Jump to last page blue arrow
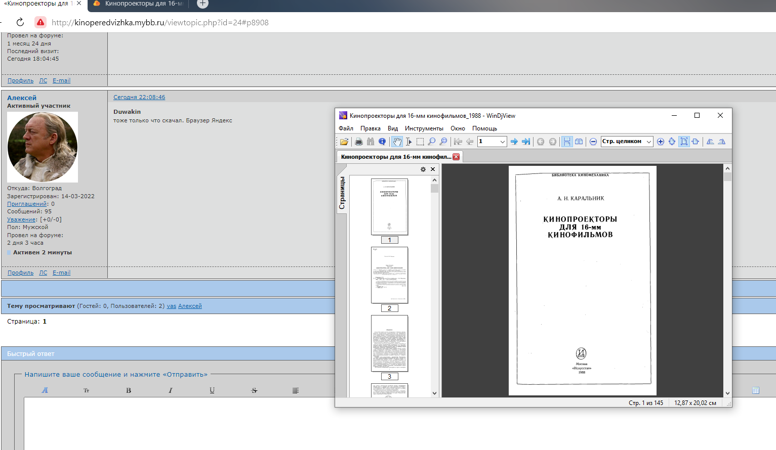The image size is (776, 450). [x=526, y=142]
